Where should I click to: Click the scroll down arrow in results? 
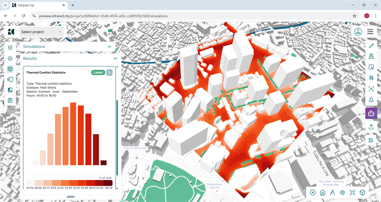click(117, 189)
